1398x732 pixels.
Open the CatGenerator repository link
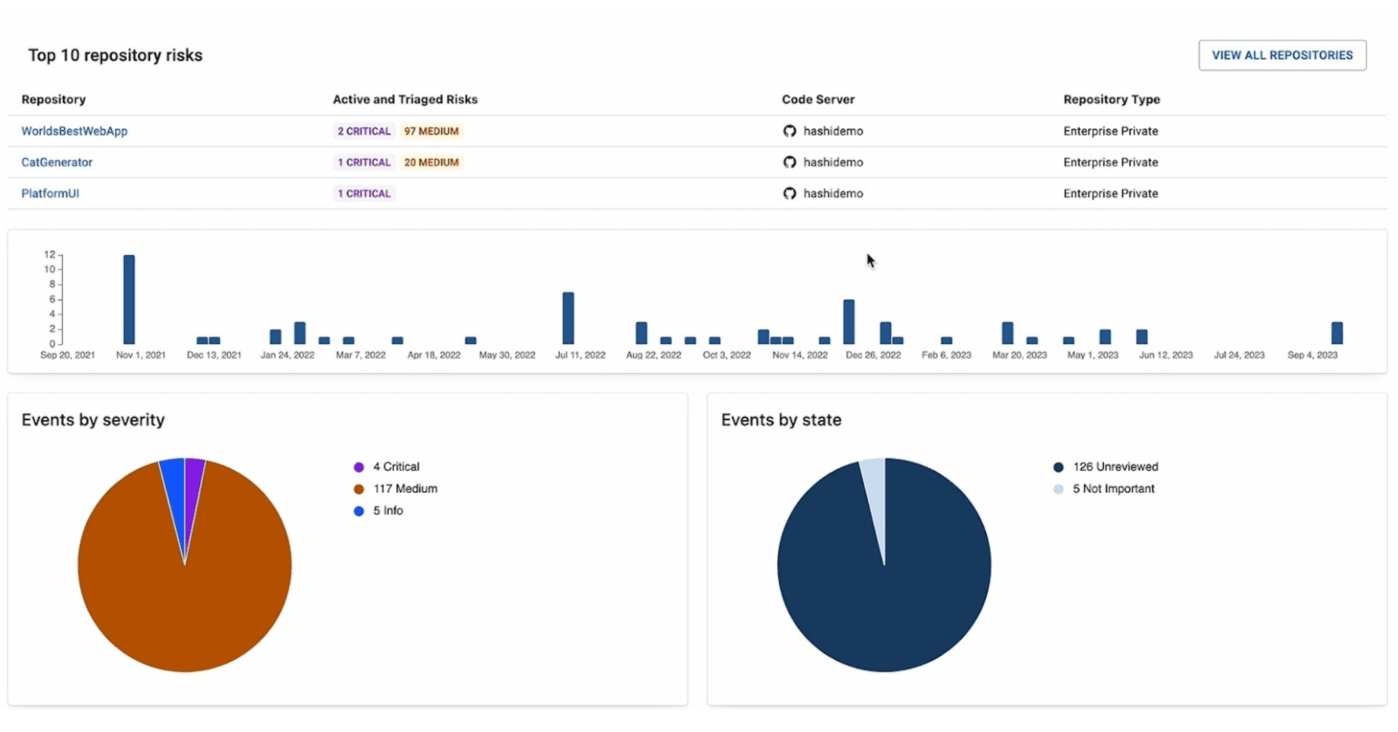coord(57,162)
